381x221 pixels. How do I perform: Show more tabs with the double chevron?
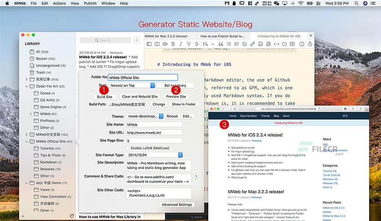pyautogui.click(x=310, y=36)
